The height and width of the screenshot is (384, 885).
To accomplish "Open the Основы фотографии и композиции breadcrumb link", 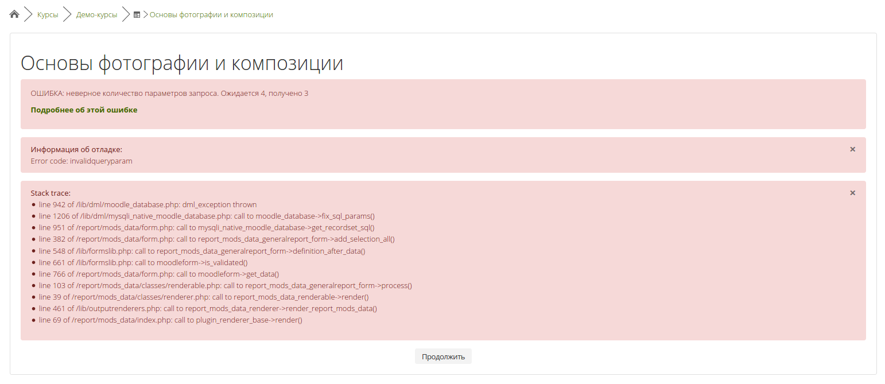I will pyautogui.click(x=211, y=15).
